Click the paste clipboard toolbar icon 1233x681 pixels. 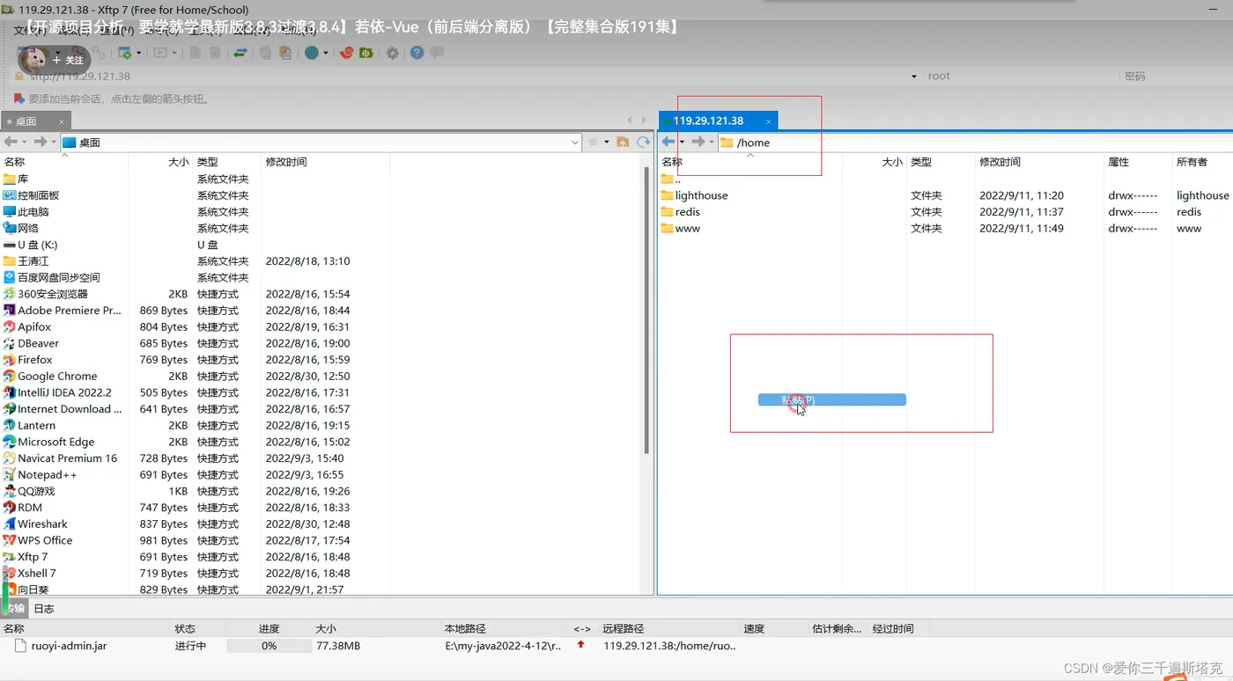point(285,53)
